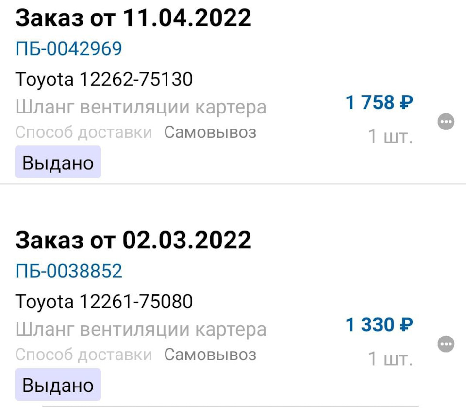Click the price 1 330 ₽
This screenshot has width=466, height=419.
tap(379, 325)
